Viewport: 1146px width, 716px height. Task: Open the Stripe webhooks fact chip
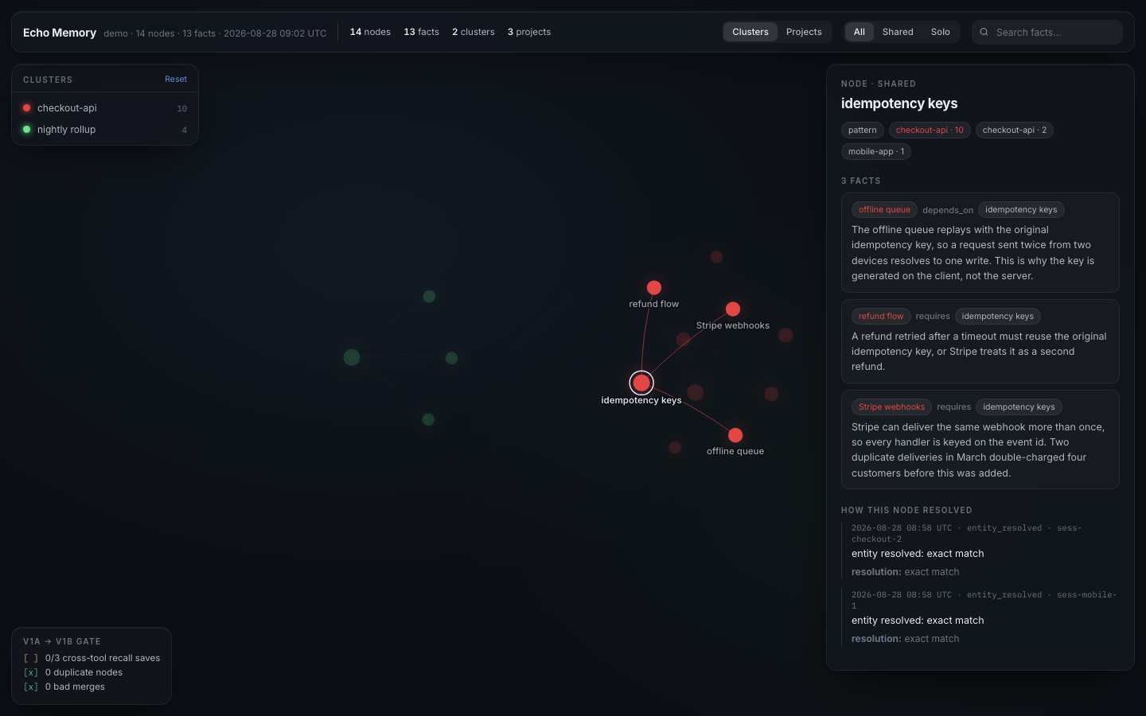(x=891, y=407)
